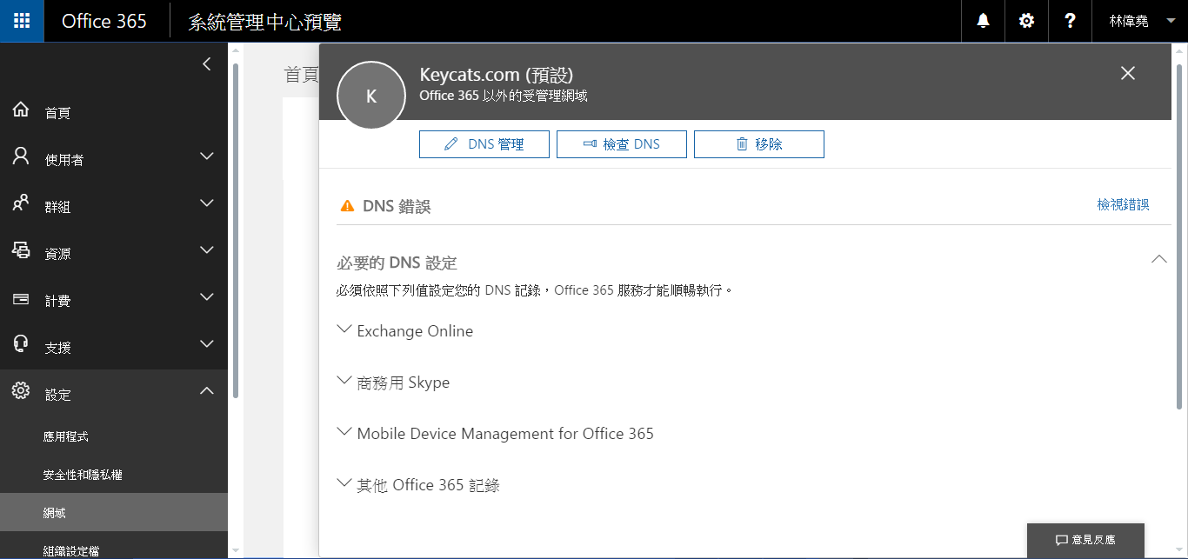The height and width of the screenshot is (559, 1188).
Task: Open 應用程式 under 設定
Action: [66, 436]
